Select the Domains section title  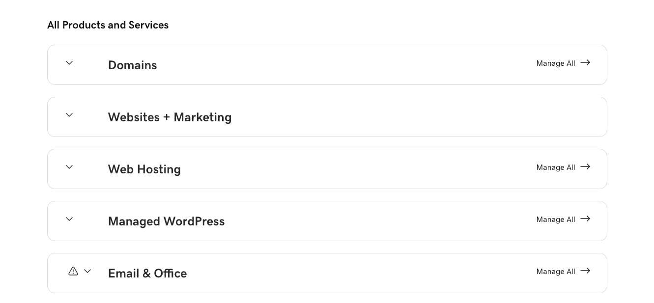[x=132, y=65]
